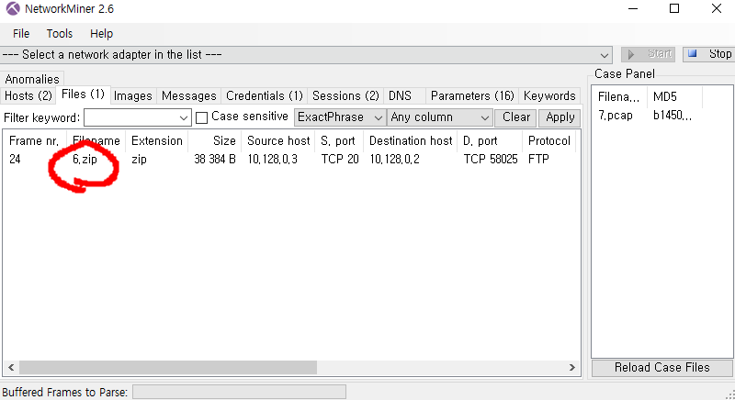
Task: Click the Stop capture button
Action: click(x=708, y=54)
